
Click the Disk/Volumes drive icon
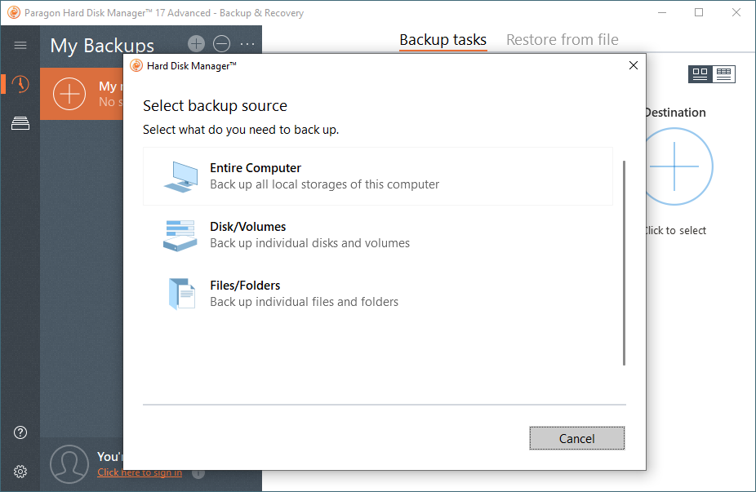(180, 236)
